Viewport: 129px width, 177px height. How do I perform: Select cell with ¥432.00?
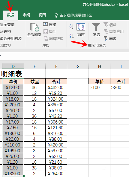[56, 87]
